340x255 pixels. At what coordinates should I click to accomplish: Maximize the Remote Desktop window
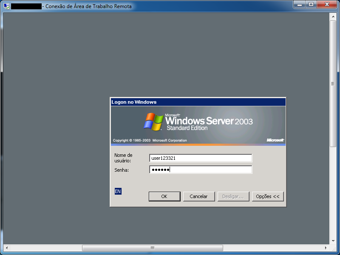[311, 4]
